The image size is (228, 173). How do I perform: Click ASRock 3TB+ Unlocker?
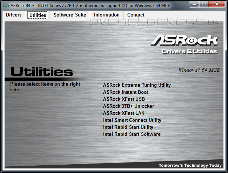[x=128, y=106]
